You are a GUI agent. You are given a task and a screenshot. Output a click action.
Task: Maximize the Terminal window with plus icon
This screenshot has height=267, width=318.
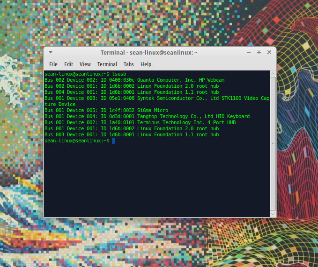[259, 52]
